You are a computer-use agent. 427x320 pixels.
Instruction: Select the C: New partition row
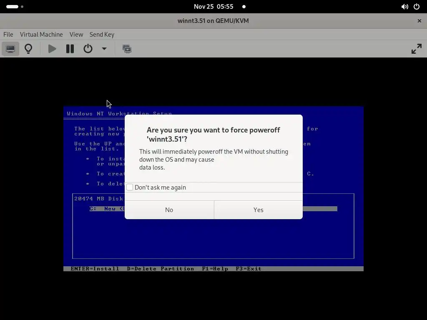pos(213,209)
